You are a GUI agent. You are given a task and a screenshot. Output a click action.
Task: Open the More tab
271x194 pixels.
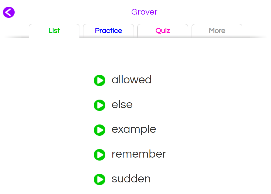(x=217, y=31)
